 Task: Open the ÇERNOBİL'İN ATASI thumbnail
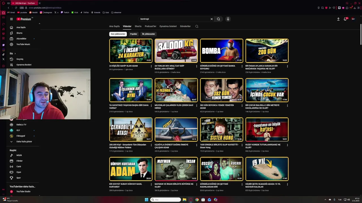pyautogui.click(x=131, y=130)
